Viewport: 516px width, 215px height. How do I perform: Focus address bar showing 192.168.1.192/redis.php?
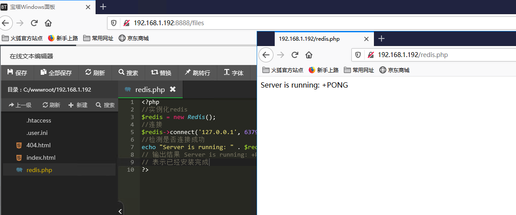(434, 55)
